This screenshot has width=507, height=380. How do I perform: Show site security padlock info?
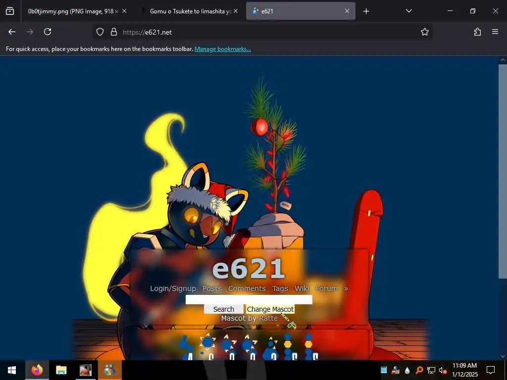[x=113, y=32]
